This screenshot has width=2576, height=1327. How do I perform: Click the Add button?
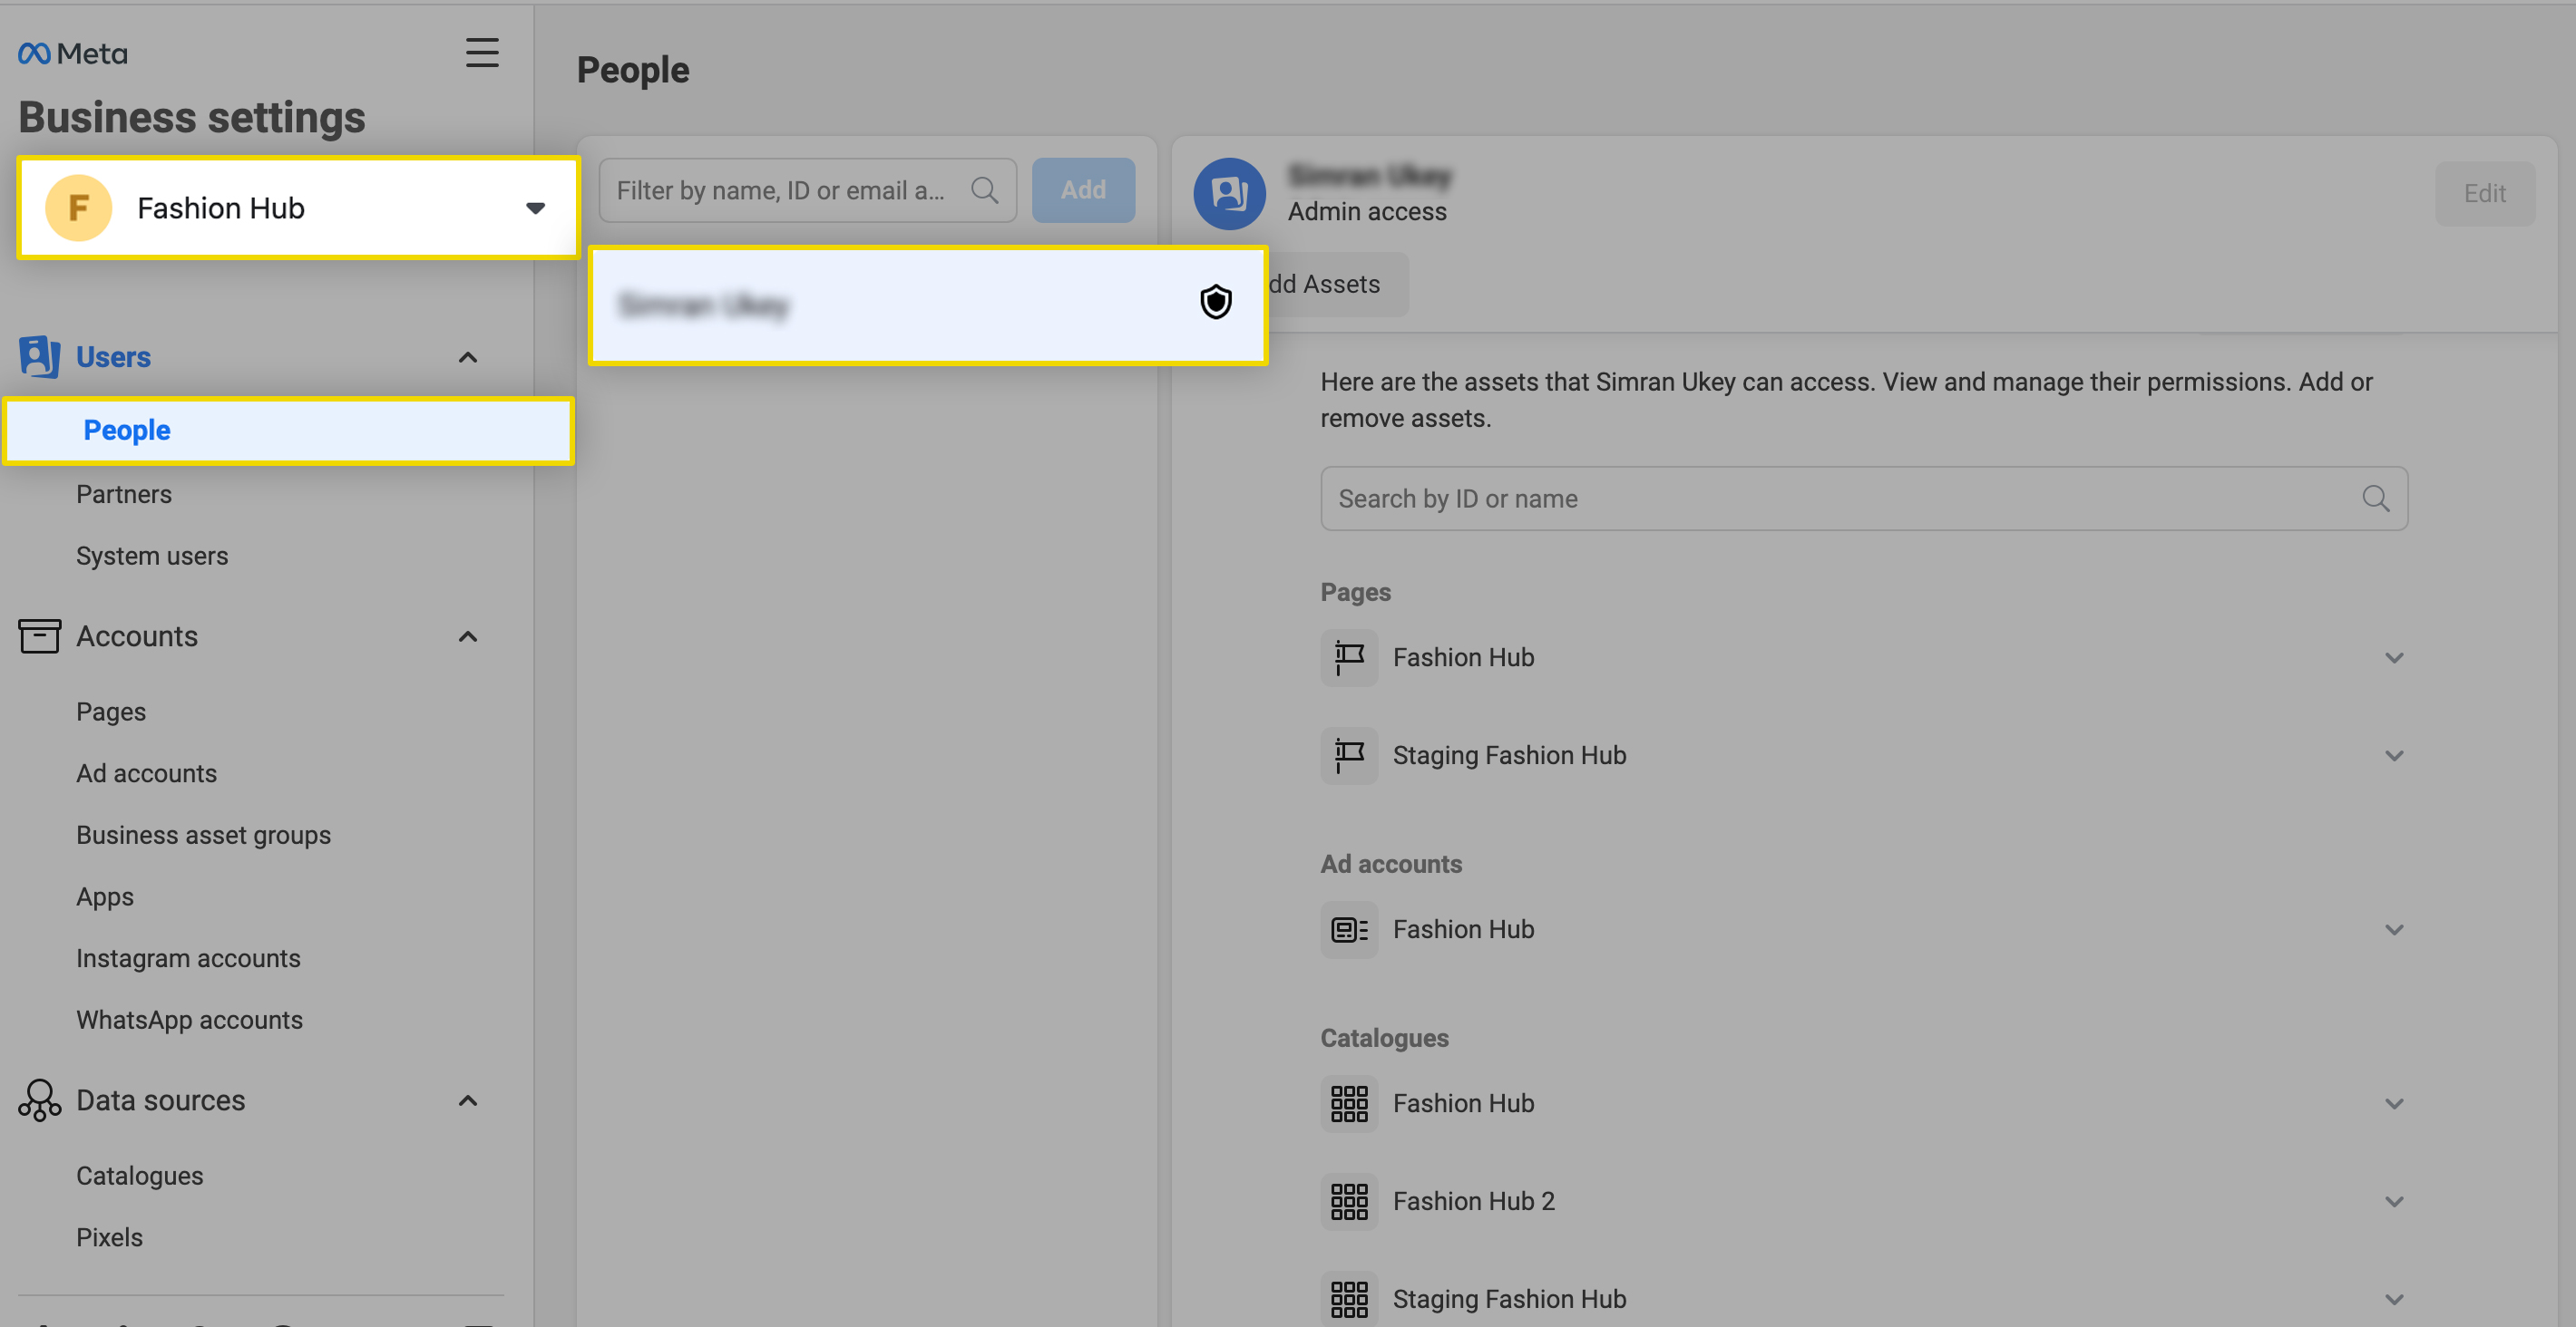[1083, 189]
